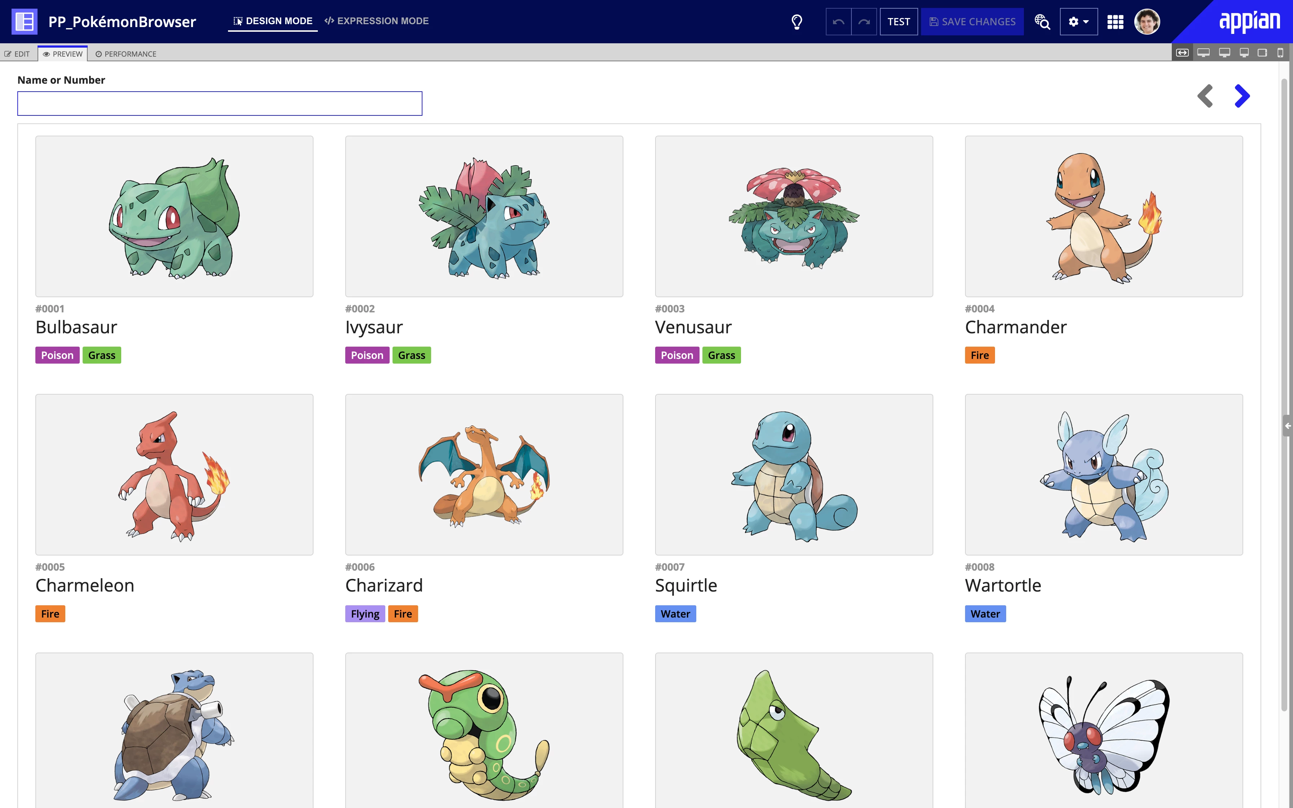Click the Charmander image card
The image size is (1293, 808).
coord(1104,216)
